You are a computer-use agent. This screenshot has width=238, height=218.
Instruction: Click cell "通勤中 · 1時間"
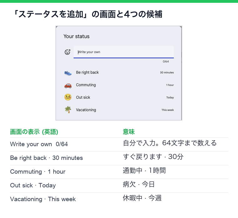pyautogui.click(x=144, y=171)
